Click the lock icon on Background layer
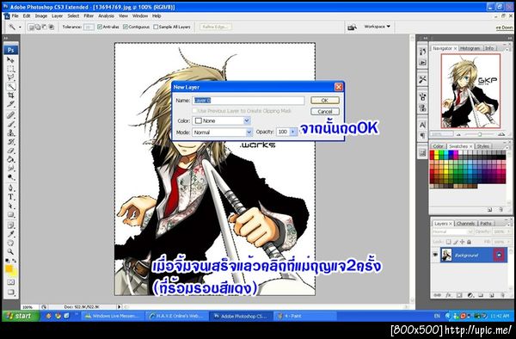Viewport: 516px width, 339px height. coord(499,255)
